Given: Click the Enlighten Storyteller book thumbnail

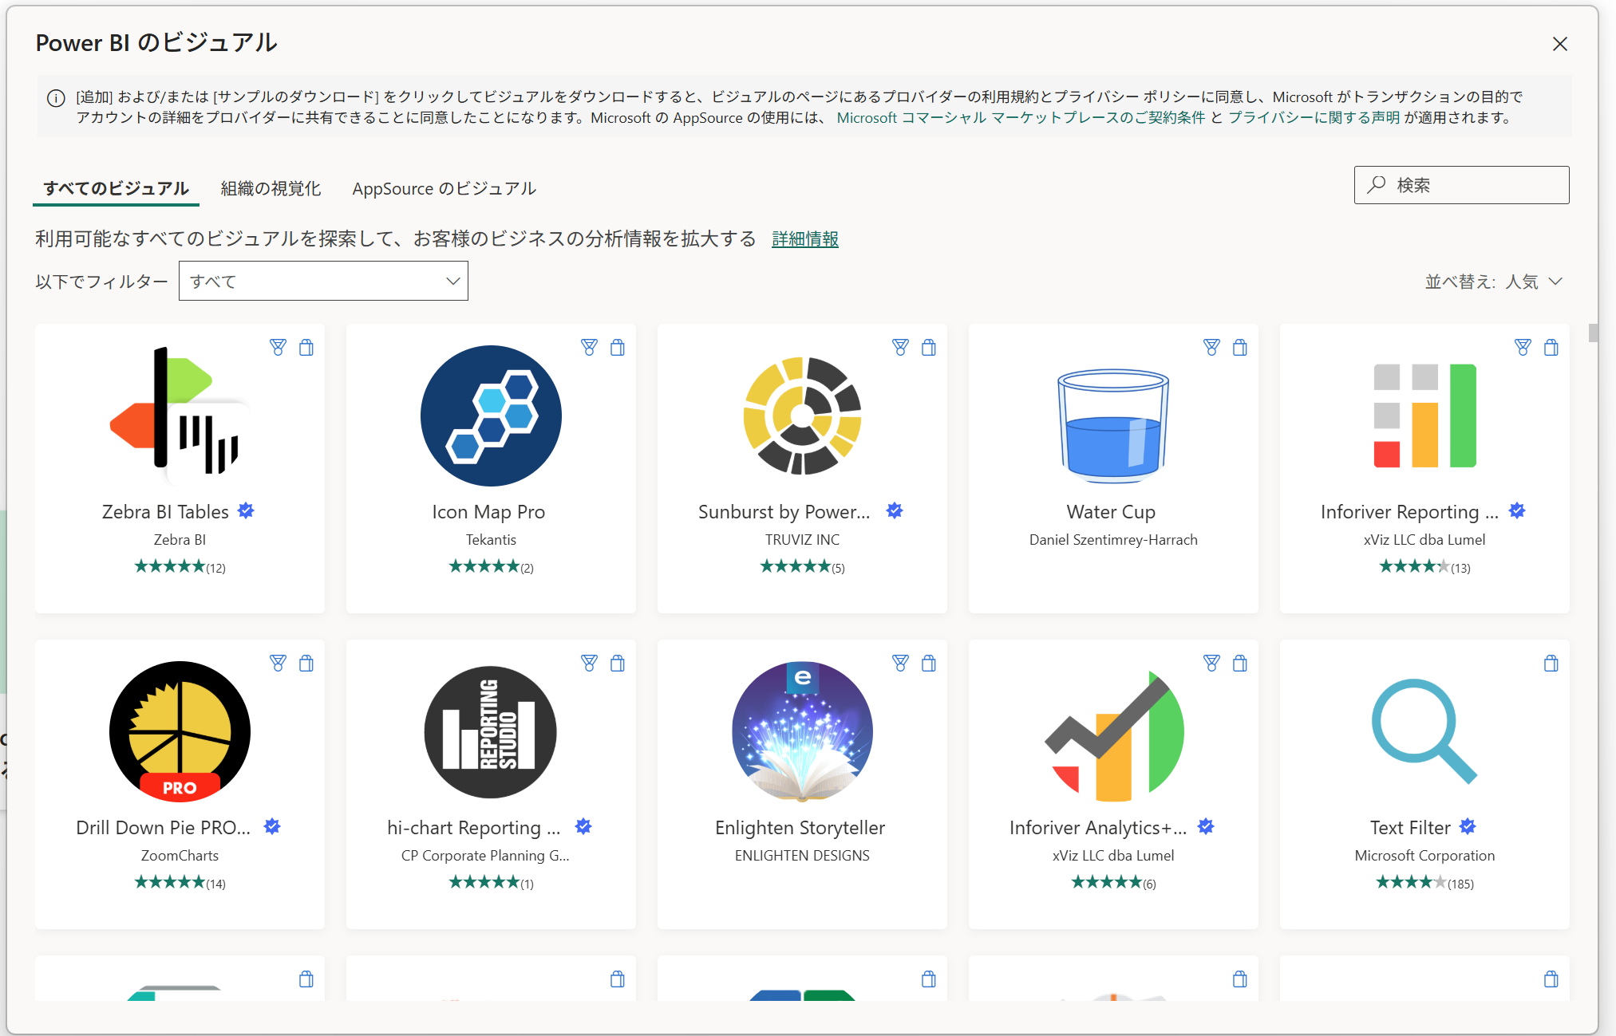Looking at the screenshot, I should (x=802, y=731).
